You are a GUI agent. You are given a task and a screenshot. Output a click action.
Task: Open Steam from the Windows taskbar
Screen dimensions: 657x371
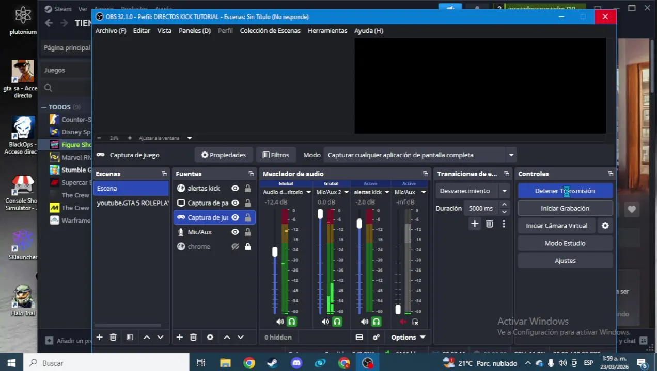[272, 363]
